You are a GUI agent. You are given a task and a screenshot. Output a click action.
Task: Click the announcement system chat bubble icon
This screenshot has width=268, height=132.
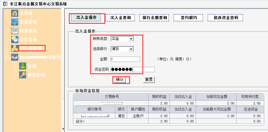[x=15, y=39]
